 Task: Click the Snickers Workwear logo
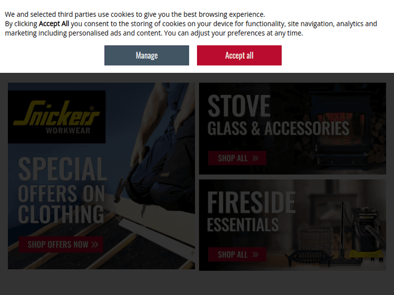pyautogui.click(x=57, y=117)
